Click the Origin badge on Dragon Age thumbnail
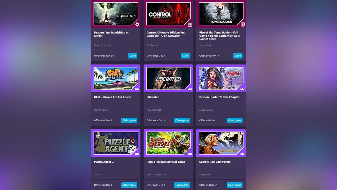This screenshot has height=190, width=337. click(137, 24)
